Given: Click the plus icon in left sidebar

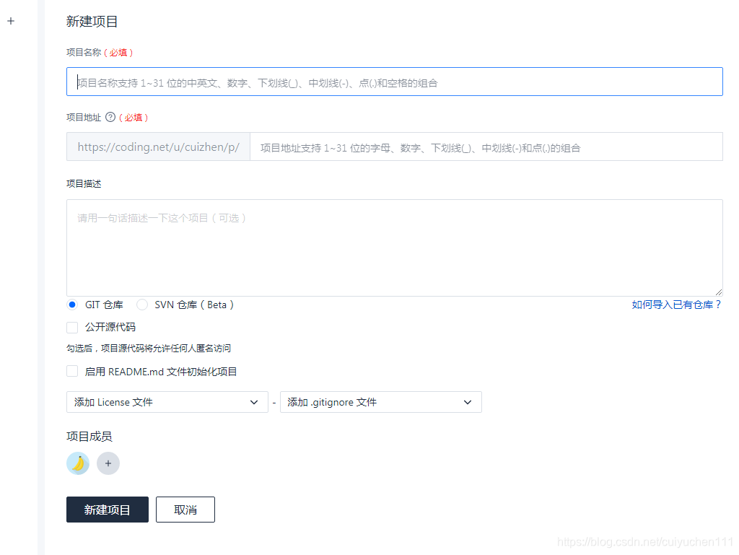Looking at the screenshot, I should [11, 21].
